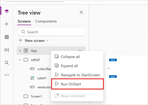Click the App grid icon in tree
The image size is (148, 105).
click(x=26, y=50)
